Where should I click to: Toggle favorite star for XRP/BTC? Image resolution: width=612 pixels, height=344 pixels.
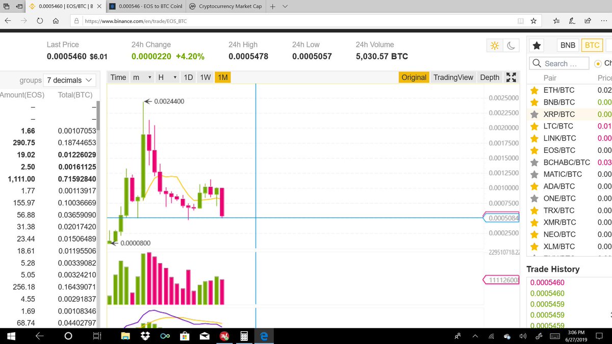click(x=534, y=114)
